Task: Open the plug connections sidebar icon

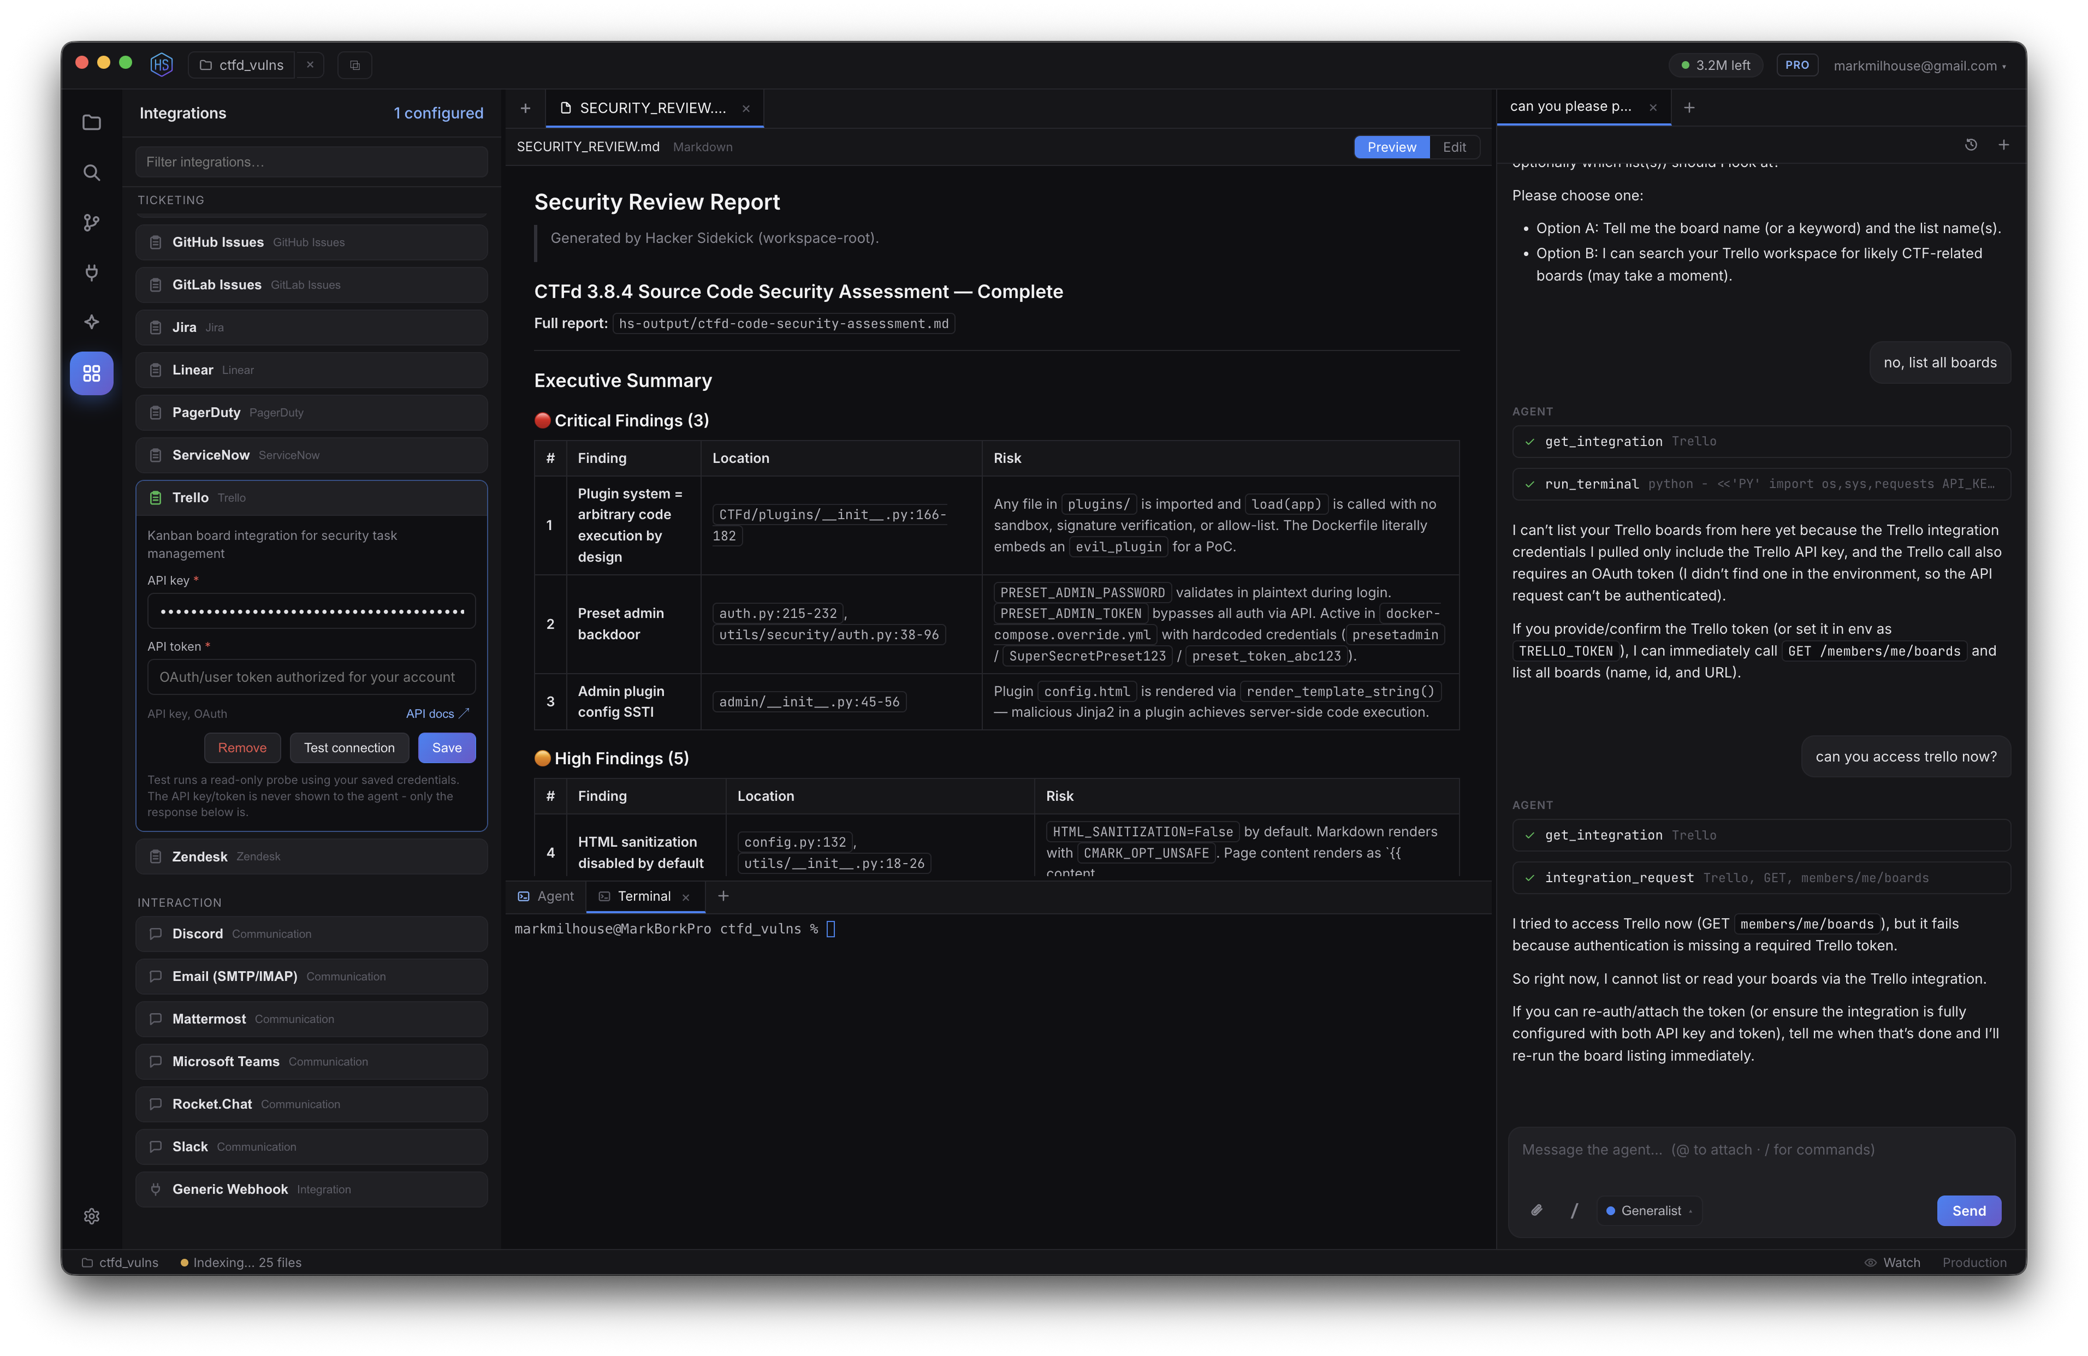Action: pyautogui.click(x=91, y=273)
